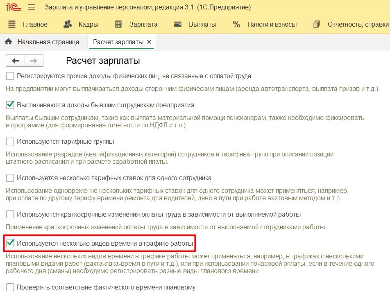Go back with the left arrow button
The height and width of the screenshot is (294, 390).
tap(16, 61)
